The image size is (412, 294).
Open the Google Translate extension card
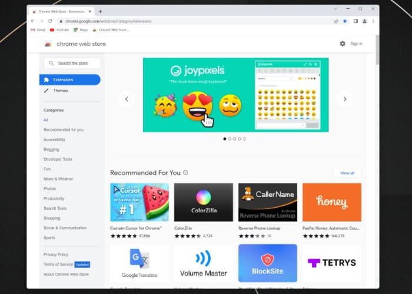(x=139, y=263)
